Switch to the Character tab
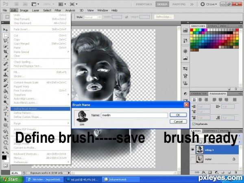The height and width of the screenshot is (183, 244). point(199,94)
